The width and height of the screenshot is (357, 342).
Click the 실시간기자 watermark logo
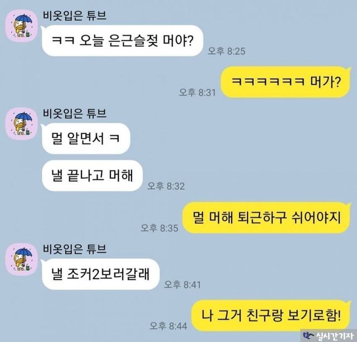pos(329,335)
